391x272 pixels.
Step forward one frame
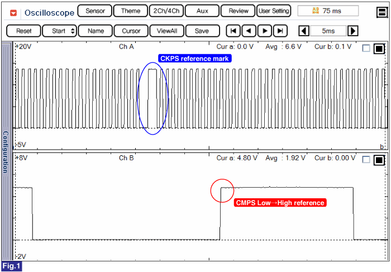[x=265, y=31]
